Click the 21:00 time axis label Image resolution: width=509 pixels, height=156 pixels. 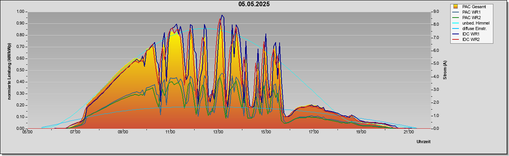pos(408,132)
